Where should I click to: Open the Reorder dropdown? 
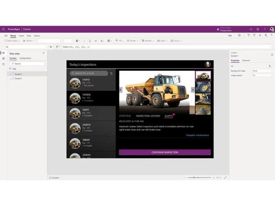coord(148,41)
